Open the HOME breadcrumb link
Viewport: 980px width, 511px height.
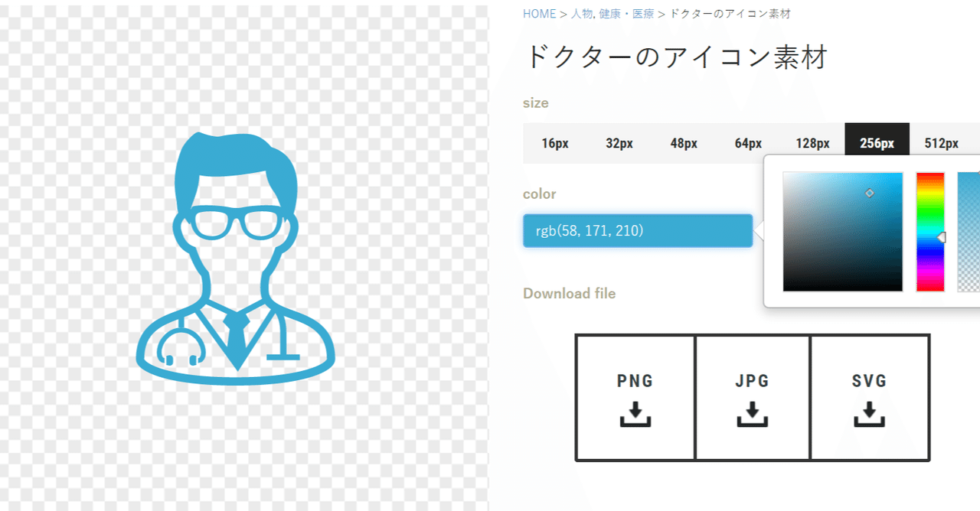[x=540, y=14]
